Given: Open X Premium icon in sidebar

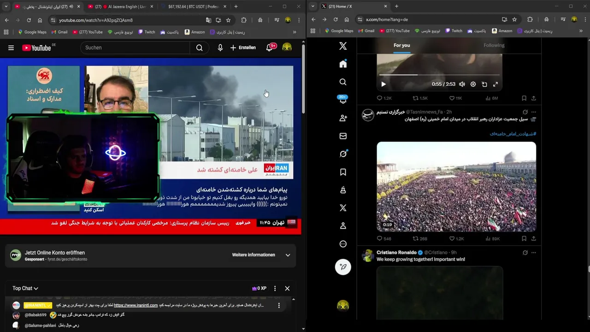Looking at the screenshot, I should tap(343, 208).
